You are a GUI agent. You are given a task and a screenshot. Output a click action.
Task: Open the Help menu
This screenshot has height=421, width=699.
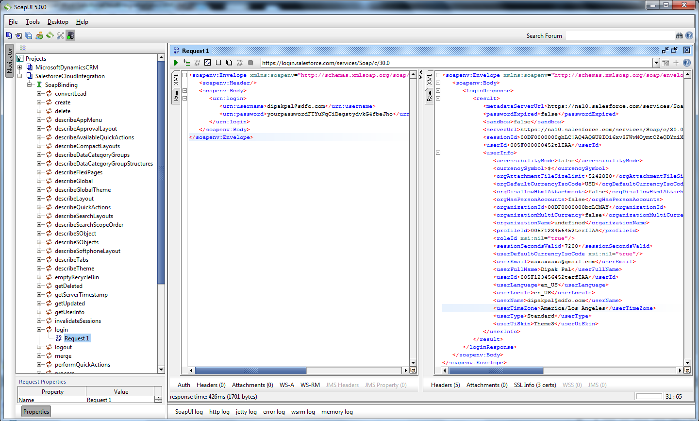click(x=82, y=22)
